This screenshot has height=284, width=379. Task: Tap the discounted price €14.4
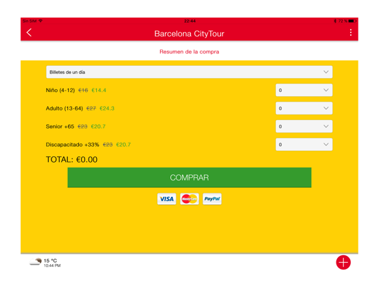pyautogui.click(x=99, y=91)
